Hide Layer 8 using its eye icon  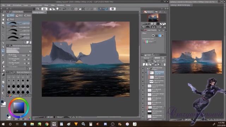tap(143, 99)
